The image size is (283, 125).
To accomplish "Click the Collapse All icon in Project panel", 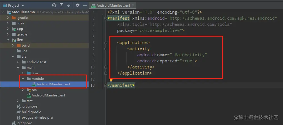I will 69,5.
